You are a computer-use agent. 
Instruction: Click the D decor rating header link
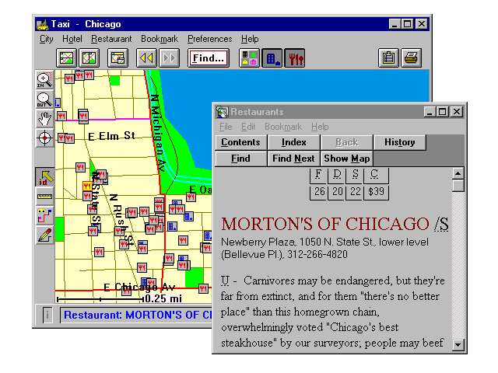pyautogui.click(x=337, y=174)
